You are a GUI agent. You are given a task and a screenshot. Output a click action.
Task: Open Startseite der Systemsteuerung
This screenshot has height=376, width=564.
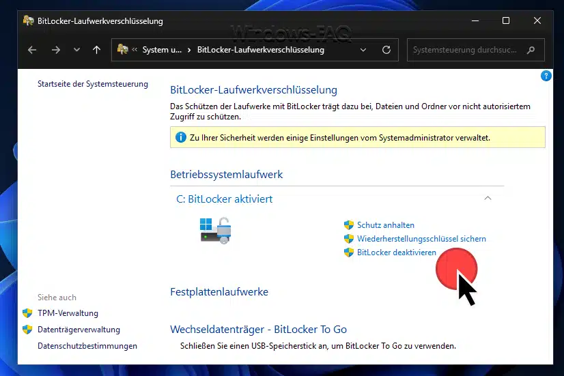point(93,84)
